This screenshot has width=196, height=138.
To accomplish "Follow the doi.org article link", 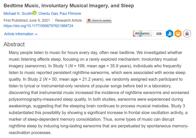I will coord(38,26).
